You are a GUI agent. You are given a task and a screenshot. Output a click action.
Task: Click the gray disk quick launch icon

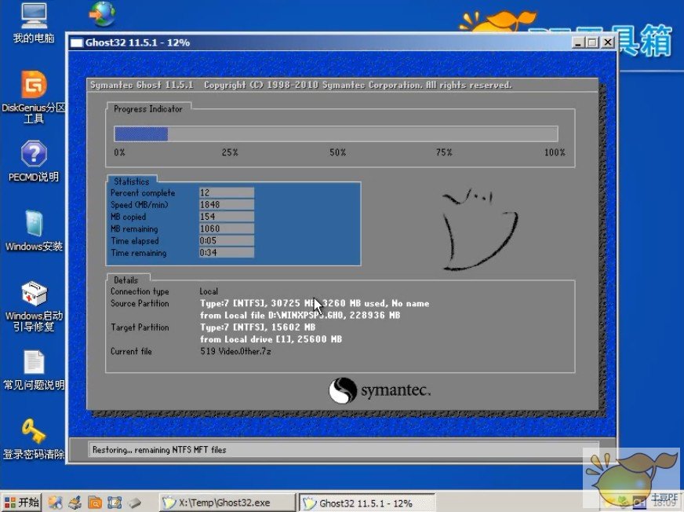coord(134,503)
